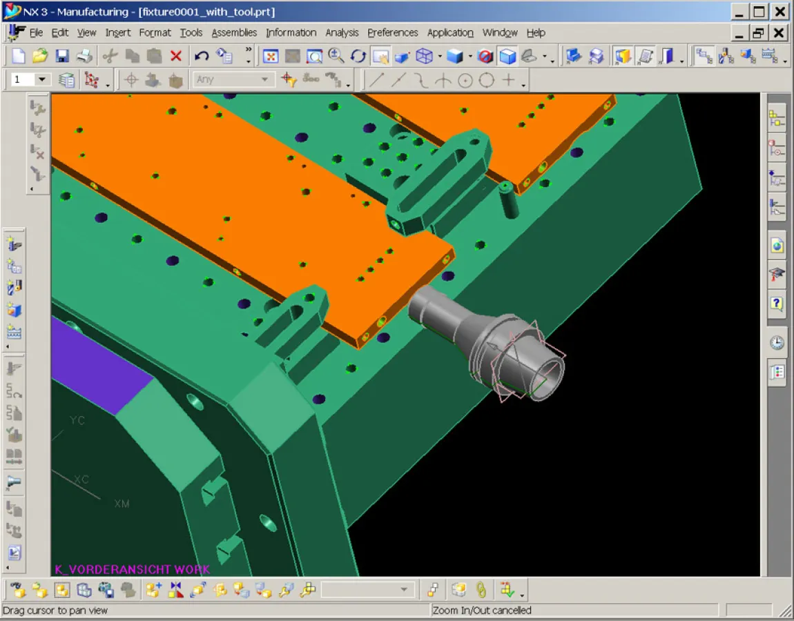Open the Assemblies menu
Image resolution: width=794 pixels, height=621 pixels.
coord(234,32)
